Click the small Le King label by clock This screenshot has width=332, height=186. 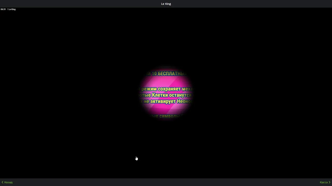(12, 9)
